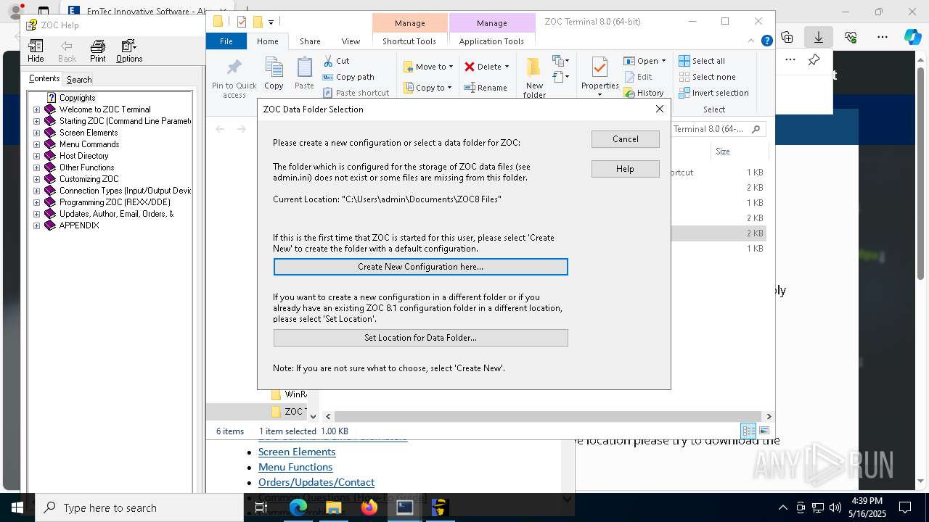Switch to the large icons view button
Image resolution: width=929 pixels, height=522 pixels.
pos(764,431)
